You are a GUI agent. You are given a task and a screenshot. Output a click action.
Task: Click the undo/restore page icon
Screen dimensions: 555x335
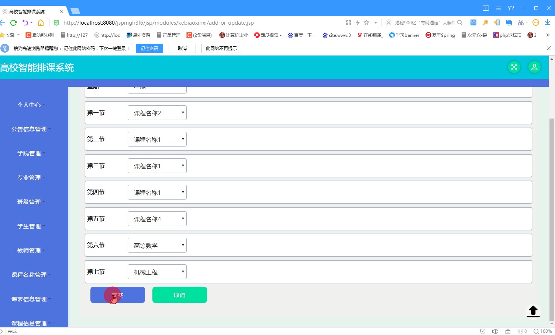click(25, 23)
